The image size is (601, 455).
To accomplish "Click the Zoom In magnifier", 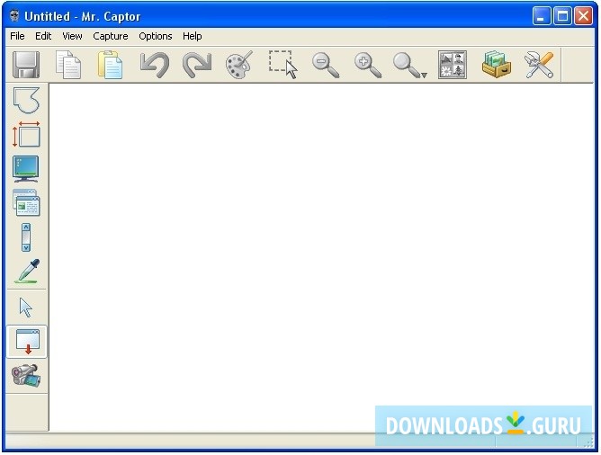I will click(368, 66).
